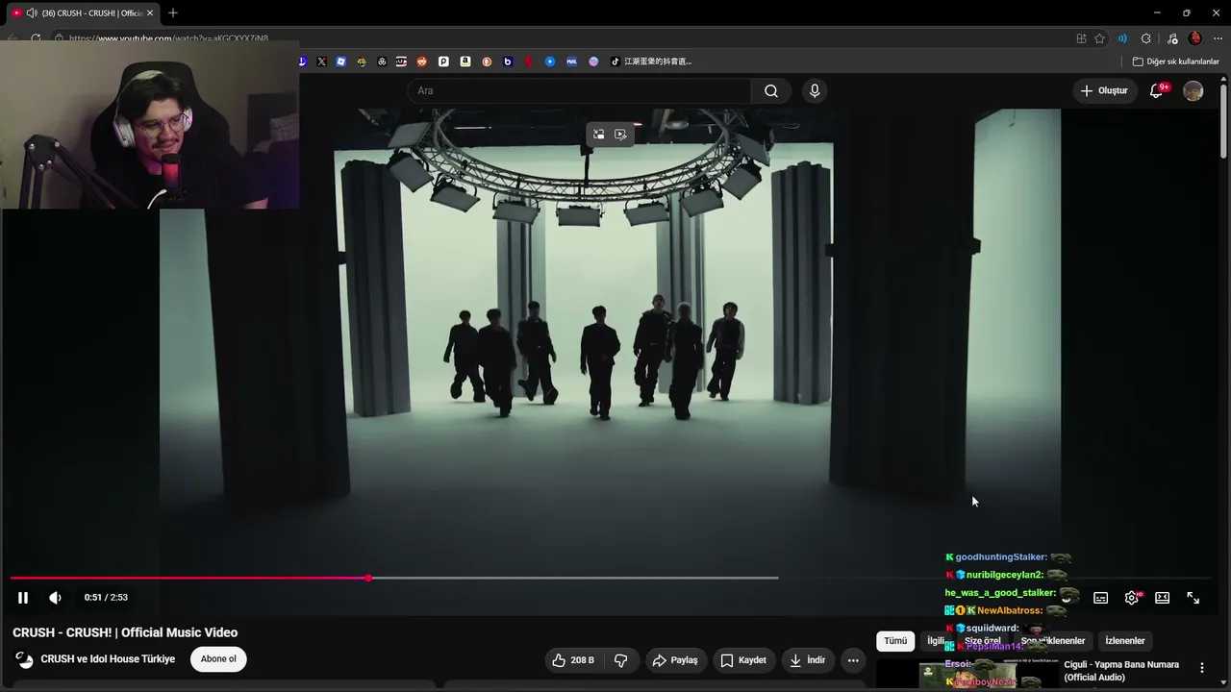Open the Amazon bookmark icon
Screen dimensions: 1231x692
pos(465,62)
